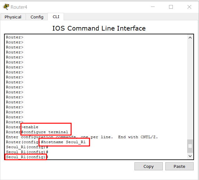
Task: Minimize the Router4 window
Action: point(153,7)
